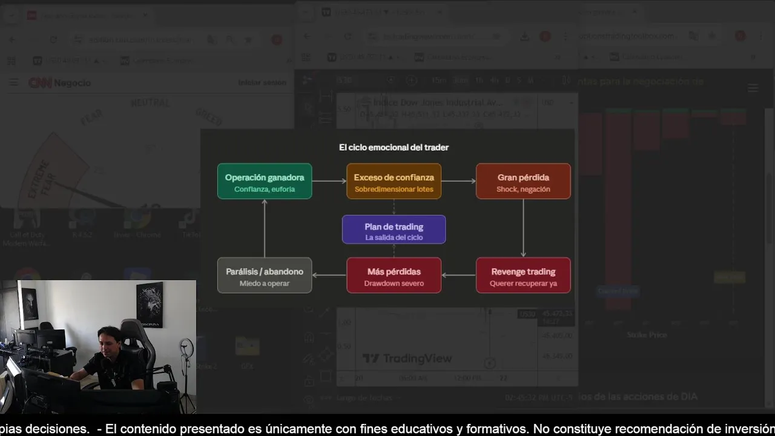The width and height of the screenshot is (775, 436).
Task: Open Javier - Chrome desktop shortcut
Action: click(137, 224)
